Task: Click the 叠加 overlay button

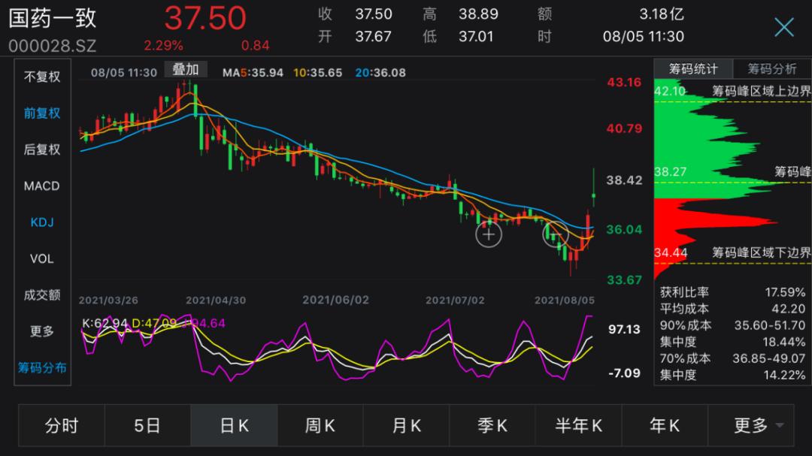Action: pos(186,69)
